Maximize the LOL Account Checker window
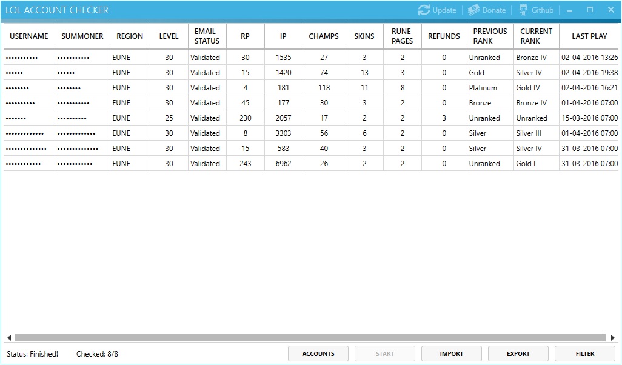Image resolution: width=622 pixels, height=365 pixels. coord(590,10)
